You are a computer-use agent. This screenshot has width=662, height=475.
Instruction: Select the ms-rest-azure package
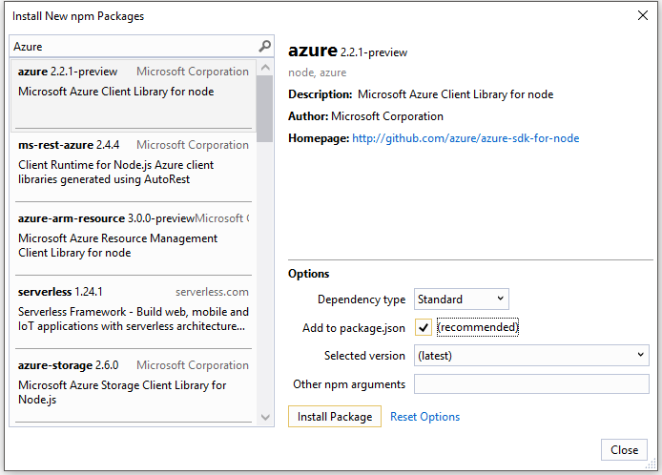(x=133, y=164)
